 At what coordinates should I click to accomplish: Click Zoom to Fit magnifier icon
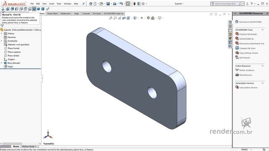(x=111, y=18)
